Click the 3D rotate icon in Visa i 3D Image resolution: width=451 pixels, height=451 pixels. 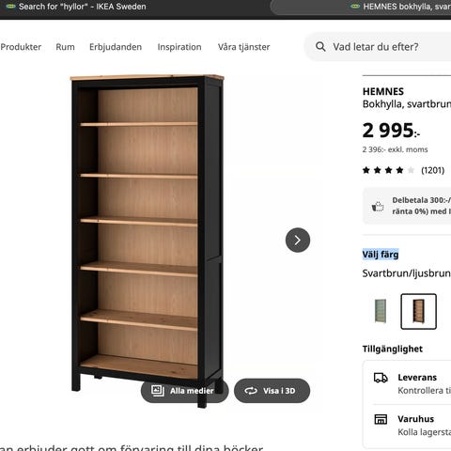(x=251, y=391)
